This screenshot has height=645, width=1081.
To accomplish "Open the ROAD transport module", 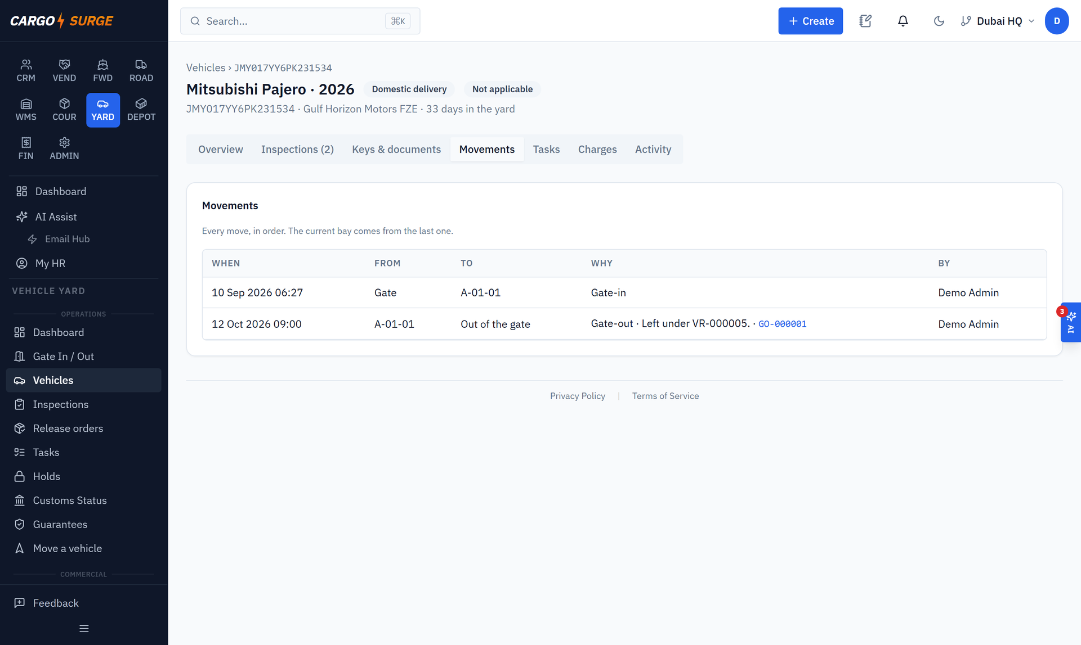I will (x=141, y=71).
